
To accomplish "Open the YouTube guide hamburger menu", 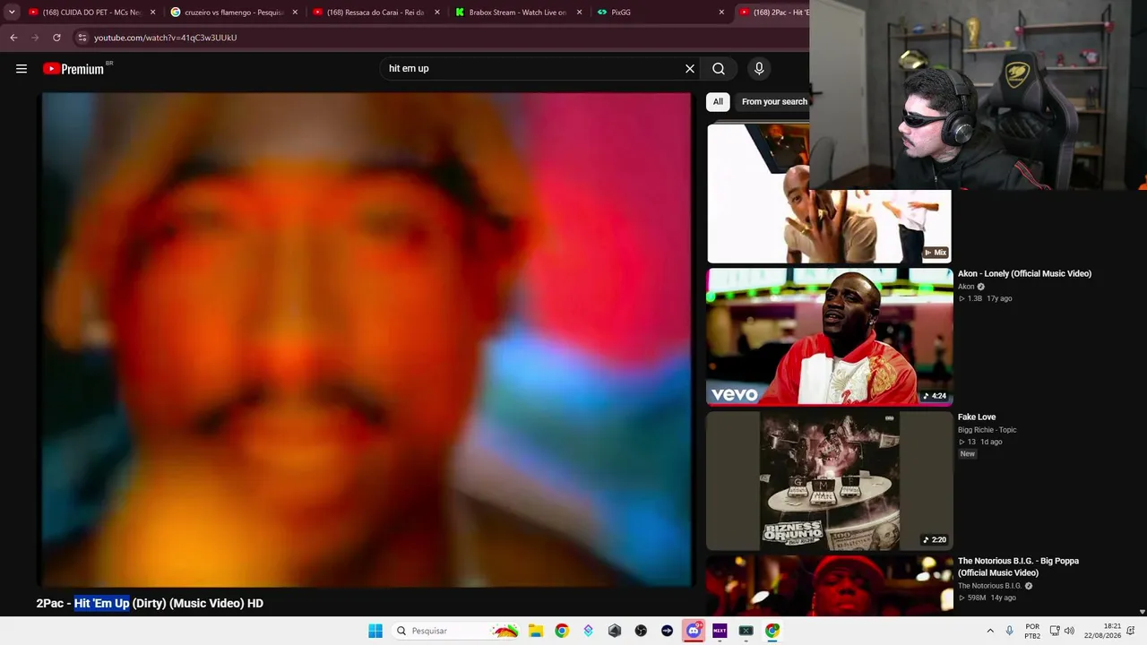I will click(x=22, y=69).
